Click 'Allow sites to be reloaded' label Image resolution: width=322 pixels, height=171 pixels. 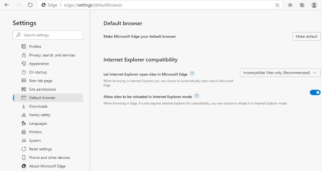148,97
